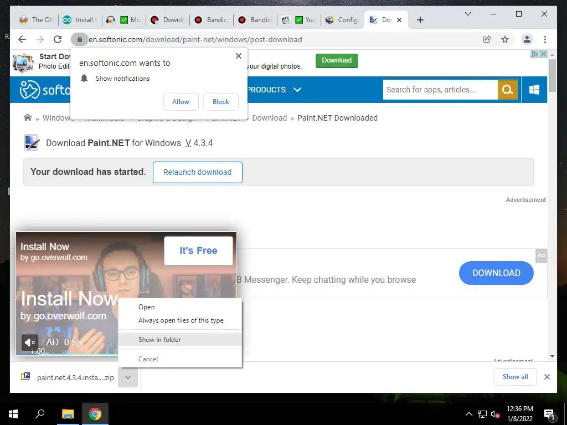Click the Paint.NET app icon

[x=32, y=143]
